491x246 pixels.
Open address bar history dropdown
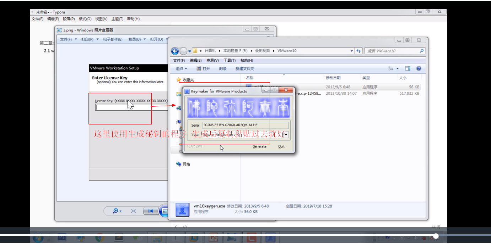(x=352, y=51)
